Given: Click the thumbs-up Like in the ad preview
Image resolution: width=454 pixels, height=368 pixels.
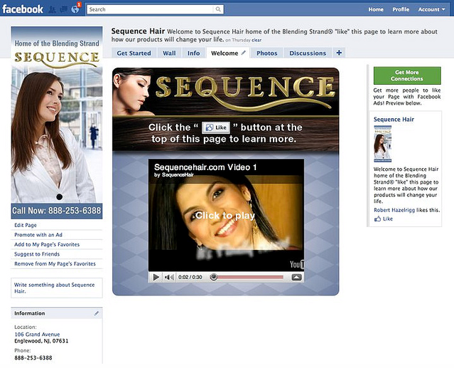Looking at the screenshot, I should pos(384,219).
